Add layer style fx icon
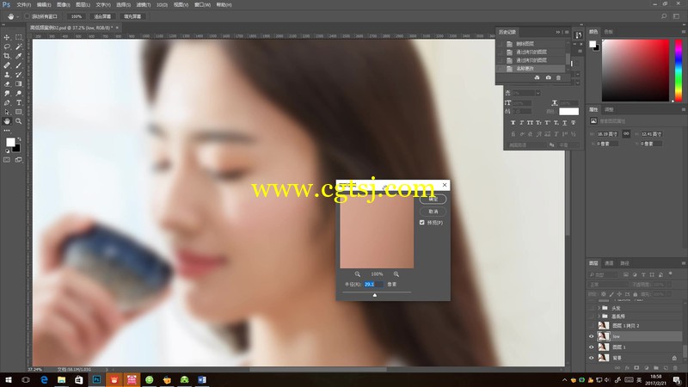The image size is (688, 387). tap(627, 368)
